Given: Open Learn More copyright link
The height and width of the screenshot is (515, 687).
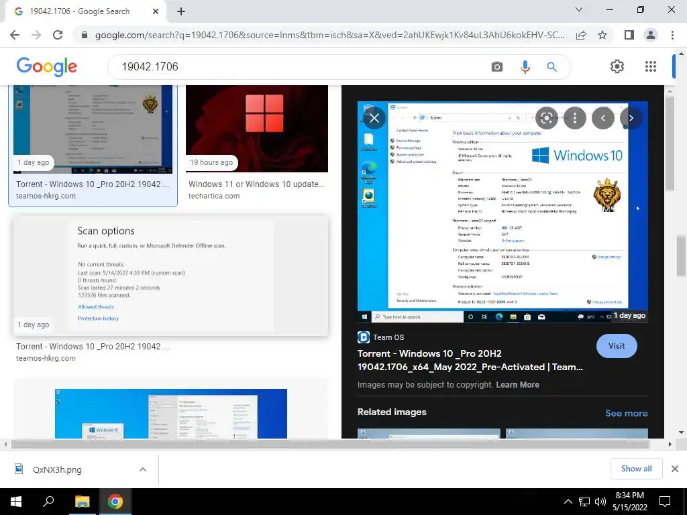Looking at the screenshot, I should point(517,384).
